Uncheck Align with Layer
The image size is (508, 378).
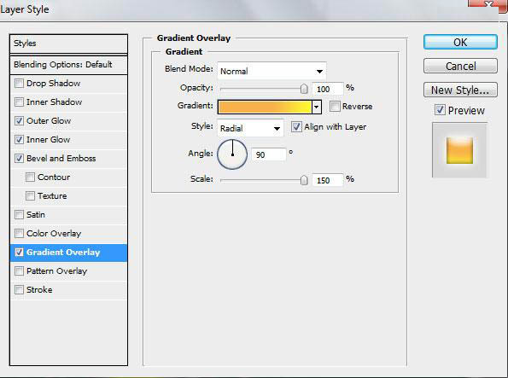pos(296,126)
